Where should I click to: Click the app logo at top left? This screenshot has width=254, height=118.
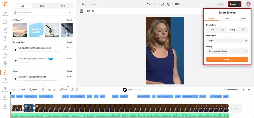[x=5, y=4]
